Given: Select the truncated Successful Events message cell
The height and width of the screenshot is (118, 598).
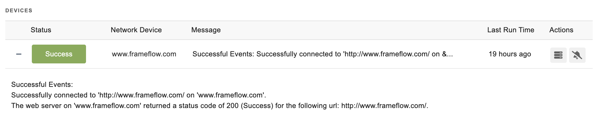Looking at the screenshot, I should pyautogui.click(x=323, y=54).
